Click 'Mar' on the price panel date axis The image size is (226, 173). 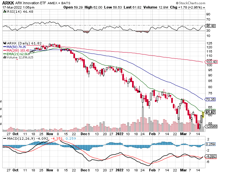(184, 134)
